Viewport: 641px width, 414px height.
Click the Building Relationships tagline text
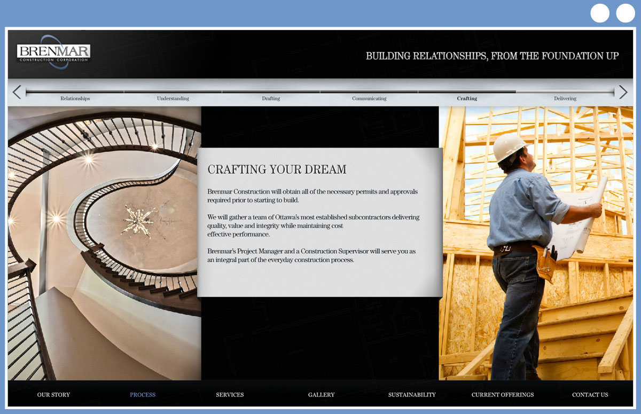pos(493,56)
